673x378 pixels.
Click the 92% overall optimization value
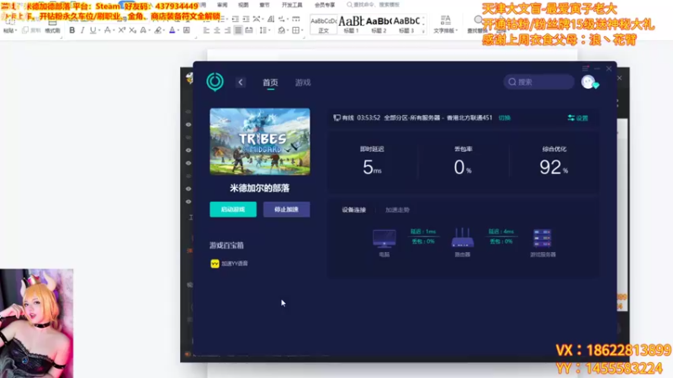tap(554, 167)
